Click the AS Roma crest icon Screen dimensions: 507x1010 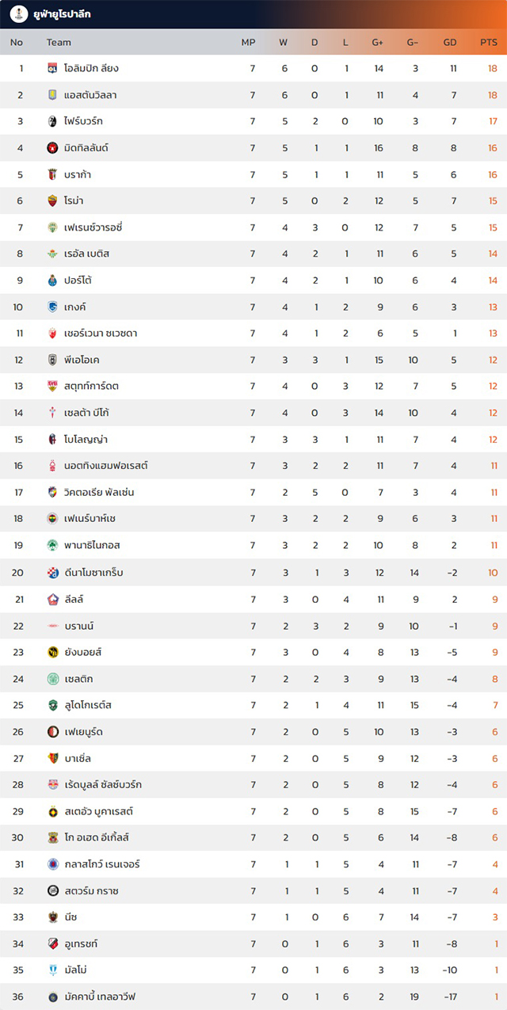pos(53,200)
